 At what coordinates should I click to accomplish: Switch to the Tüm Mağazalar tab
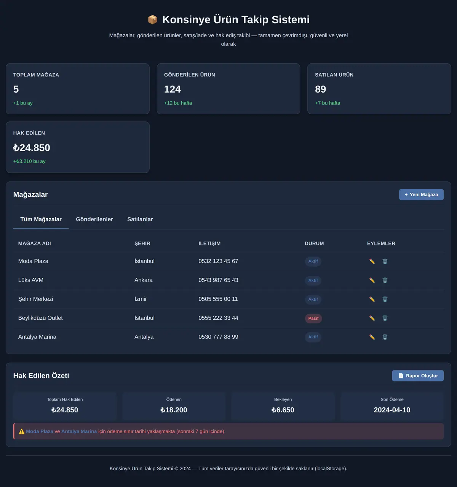(41, 219)
